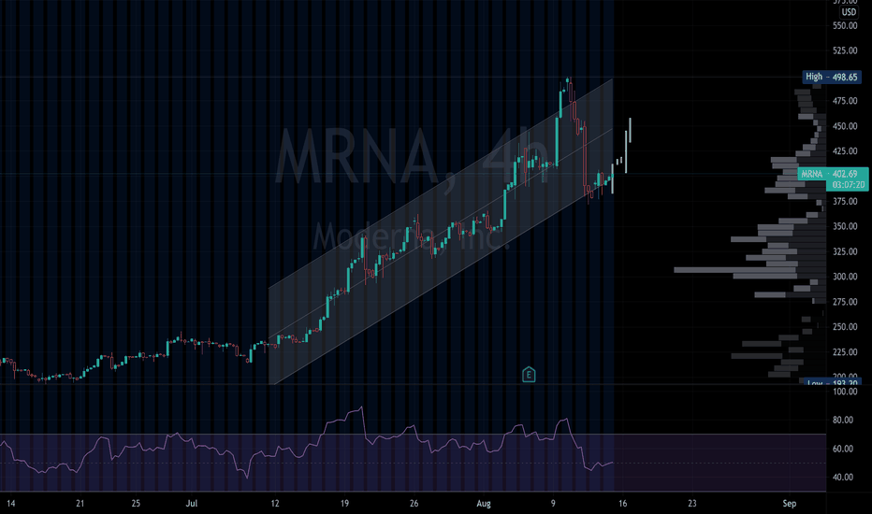This screenshot has height=514, width=872.
Task: Open the earnings "E" marker on the chart
Action: click(529, 375)
